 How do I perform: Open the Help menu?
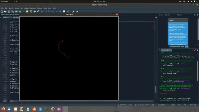(x=54, y=8)
